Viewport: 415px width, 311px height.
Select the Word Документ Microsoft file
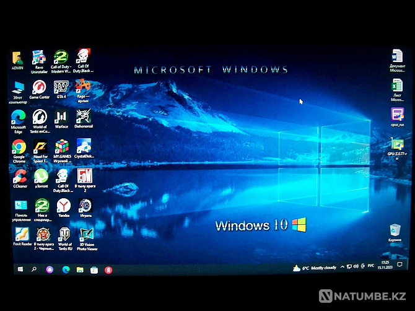[x=397, y=61]
